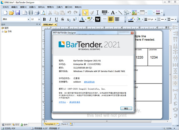The height and width of the screenshot is (130, 179).
Task: Switch to the Template 1 tab
Action: 50,124
